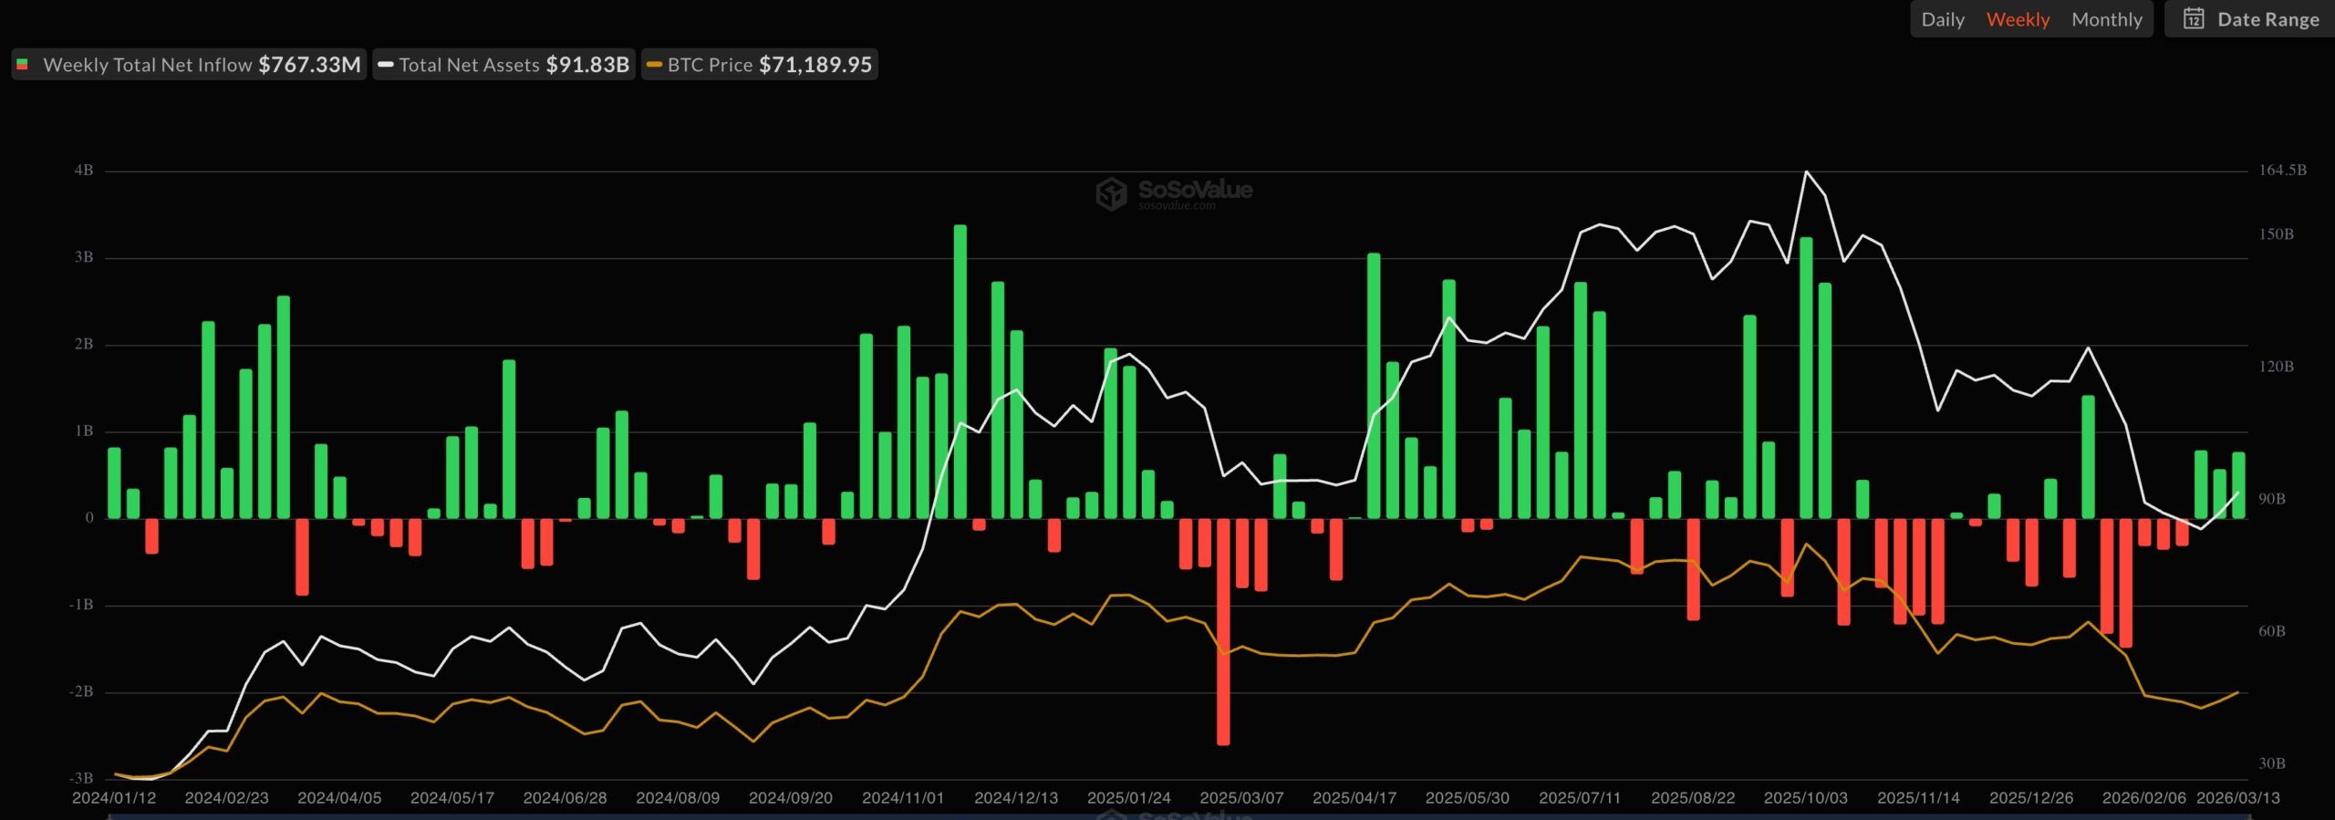Click the 2025/07/11 x-axis date label
This screenshot has width=2335, height=820.
click(x=1580, y=798)
